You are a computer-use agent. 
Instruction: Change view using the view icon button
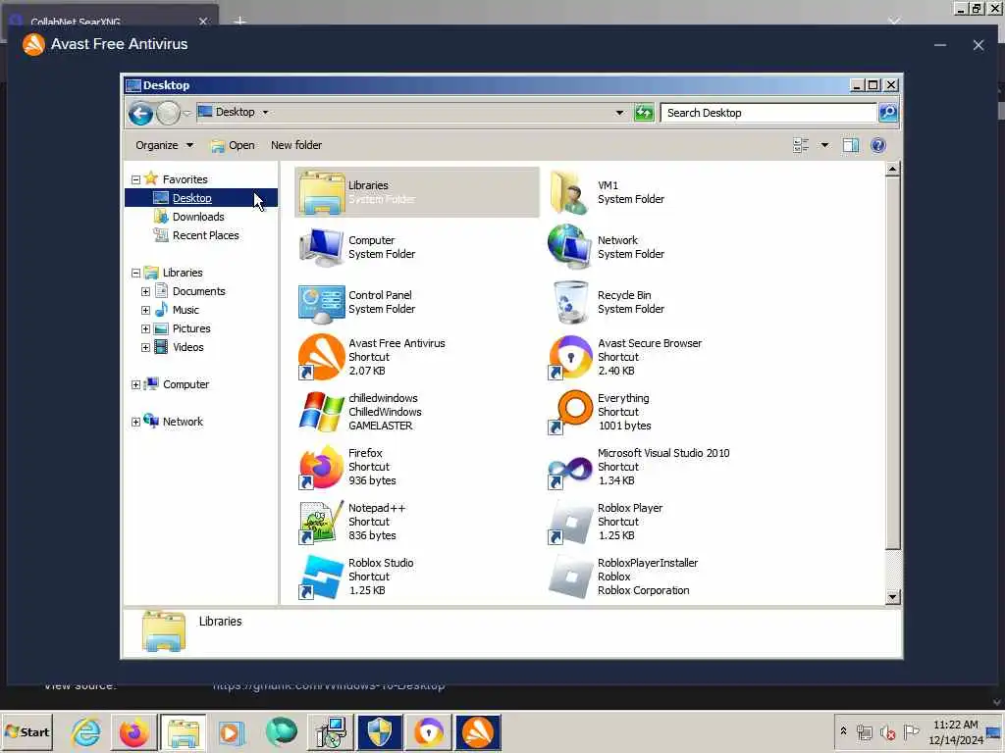click(x=801, y=145)
